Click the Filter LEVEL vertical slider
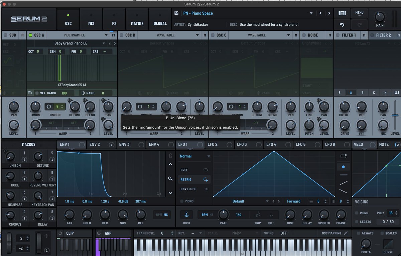Screen dimensions: 401x256 pyautogui.click(x=395, y=115)
